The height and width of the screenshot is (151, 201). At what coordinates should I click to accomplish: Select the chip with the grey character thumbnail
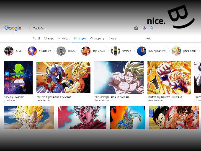coord(67,51)
